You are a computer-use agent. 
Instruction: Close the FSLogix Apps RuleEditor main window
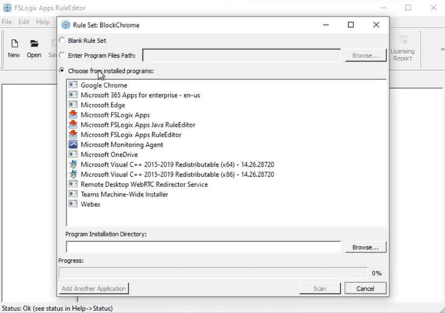click(433, 8)
